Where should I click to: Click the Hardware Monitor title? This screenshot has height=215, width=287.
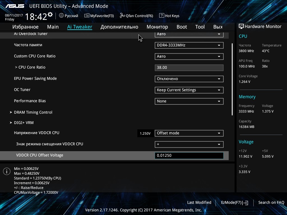point(263,27)
